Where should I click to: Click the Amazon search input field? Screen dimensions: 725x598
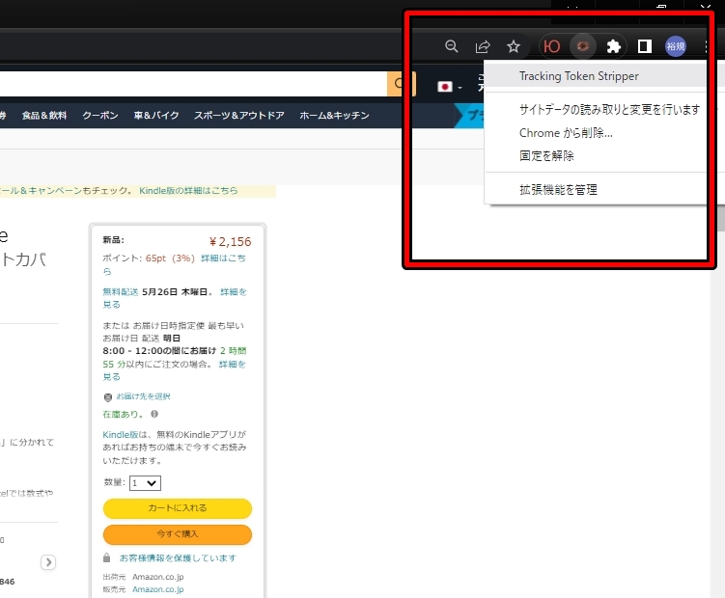pos(193,84)
